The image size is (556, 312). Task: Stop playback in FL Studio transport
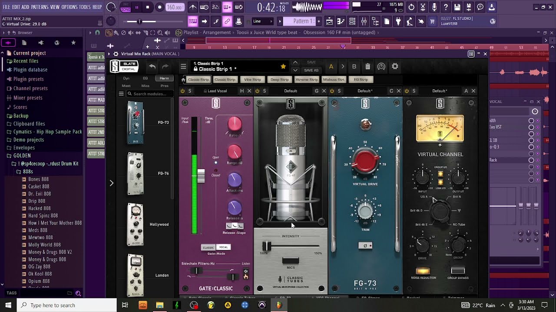pyautogui.click(x=148, y=7)
